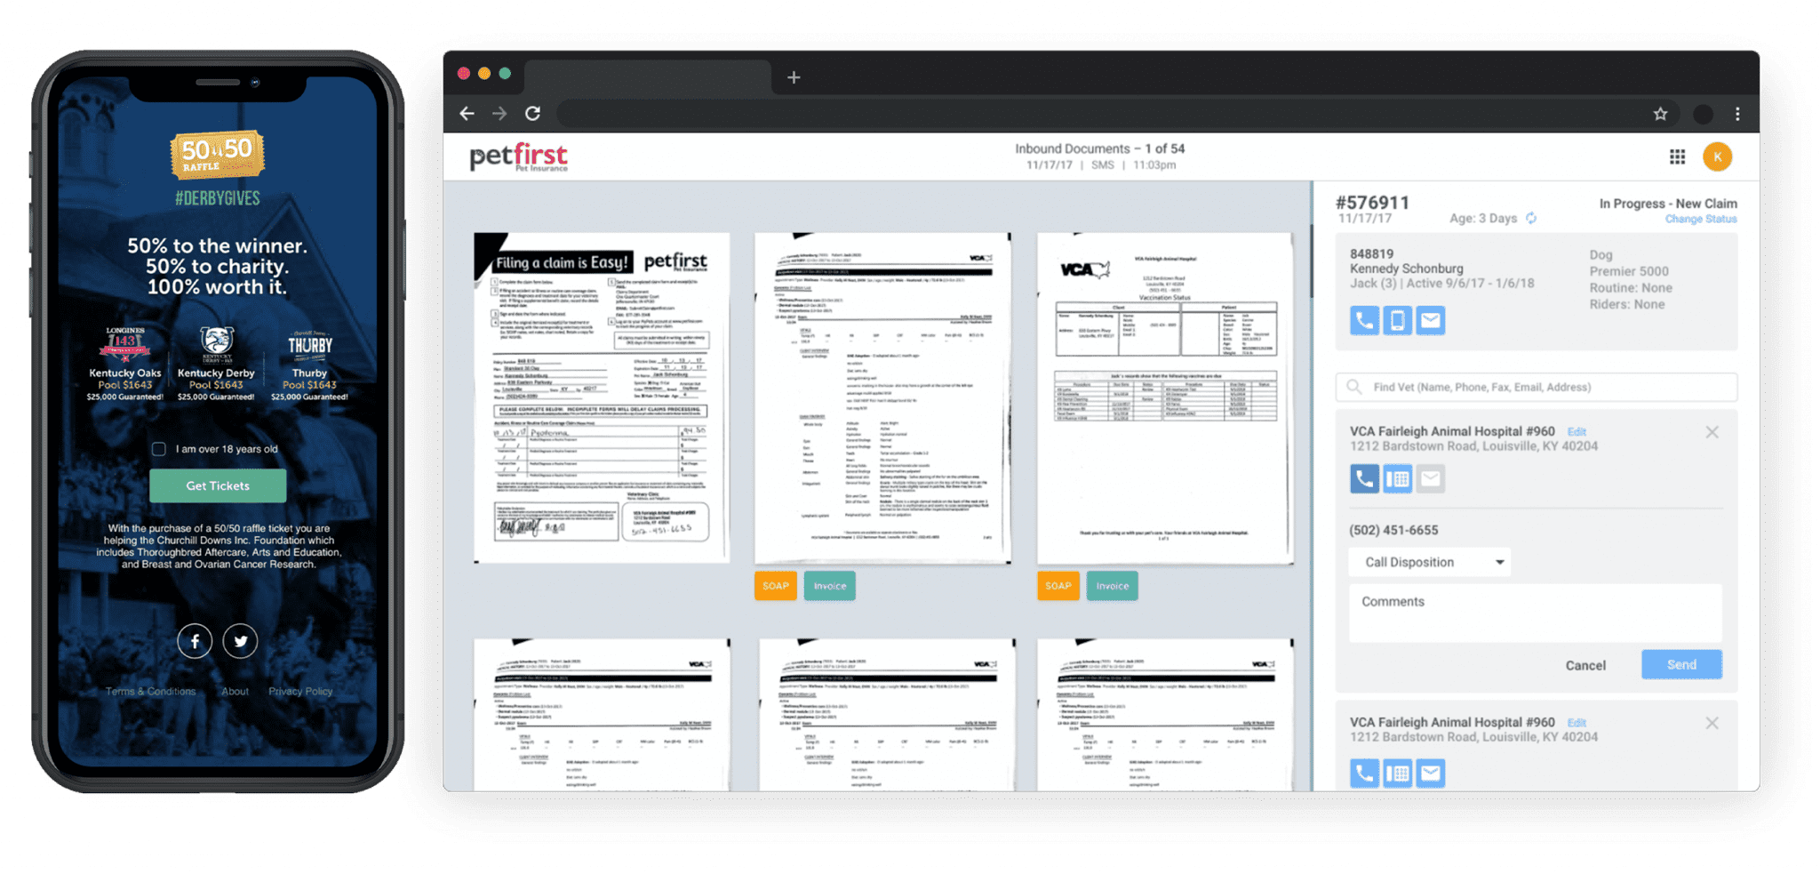The image size is (1820, 874).
Task: Click the 50/50 Raffle badge in phone app
Action: (x=218, y=155)
